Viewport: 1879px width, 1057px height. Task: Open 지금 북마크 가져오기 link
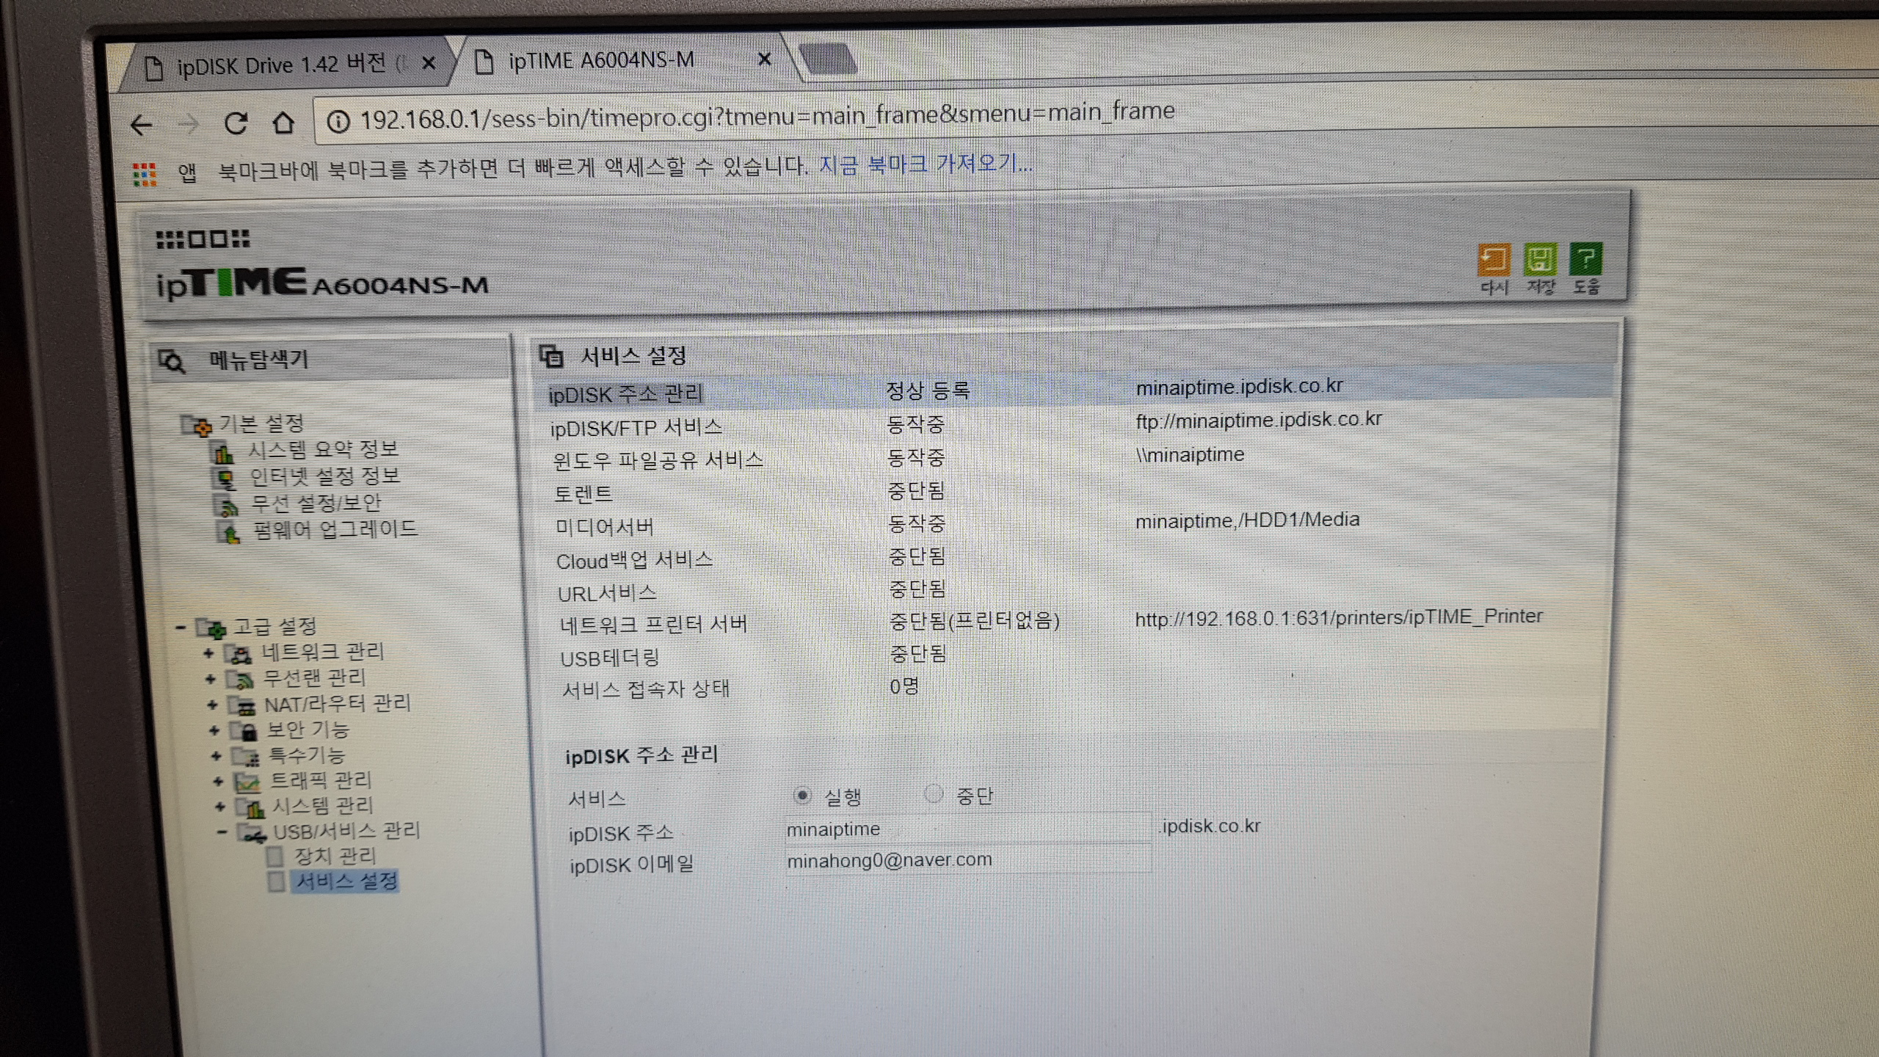[925, 164]
